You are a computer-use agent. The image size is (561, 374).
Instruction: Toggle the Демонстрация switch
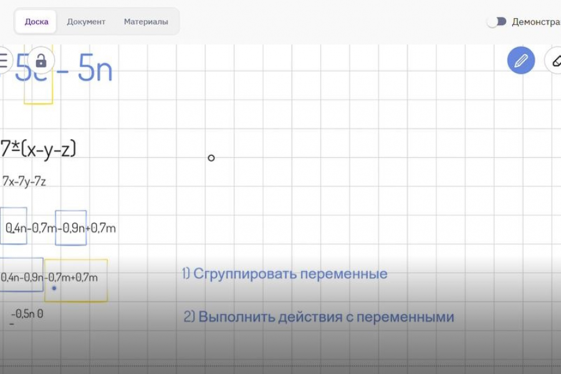pyautogui.click(x=497, y=21)
